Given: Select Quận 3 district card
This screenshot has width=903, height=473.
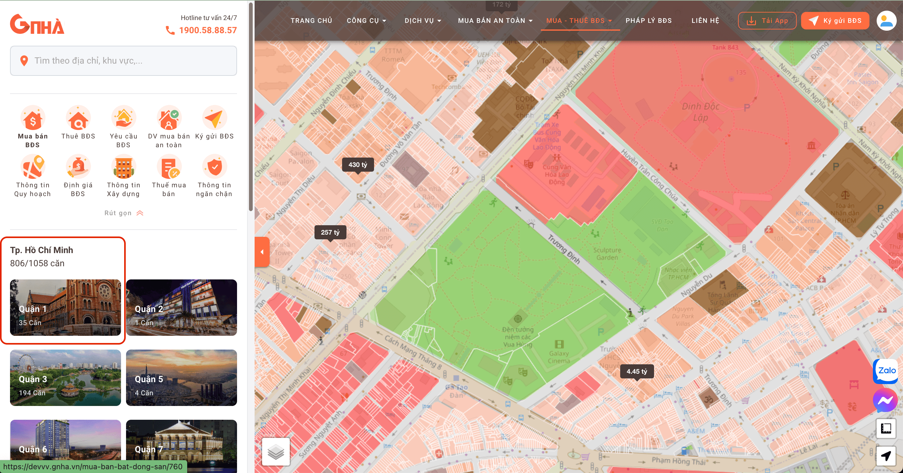Looking at the screenshot, I should pos(66,378).
